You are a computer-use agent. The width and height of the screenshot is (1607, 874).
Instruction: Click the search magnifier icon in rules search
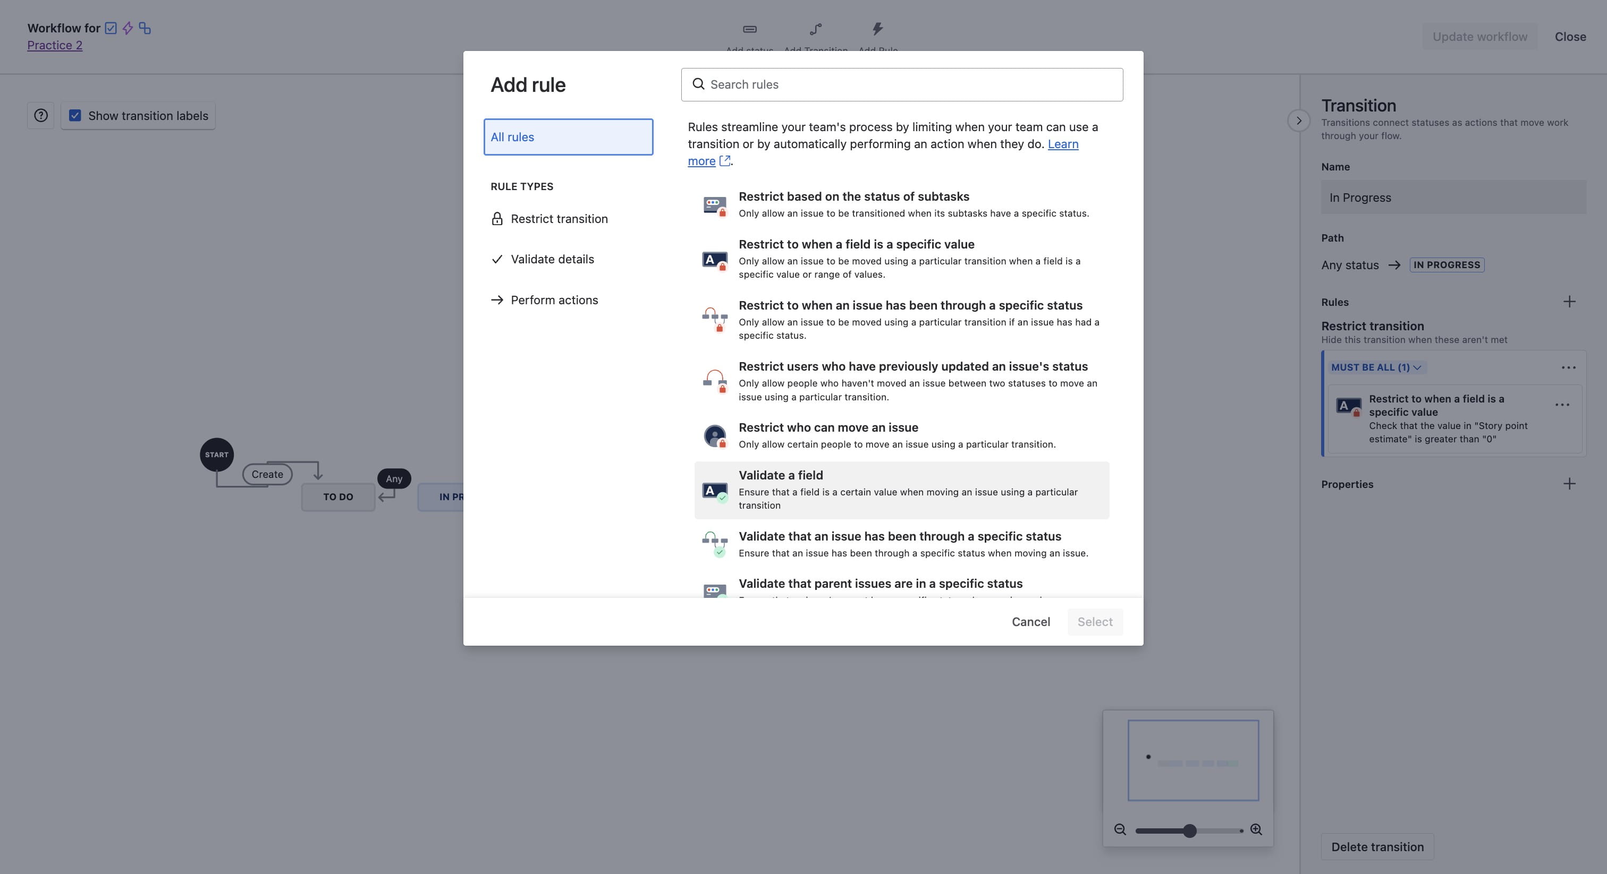pos(699,84)
